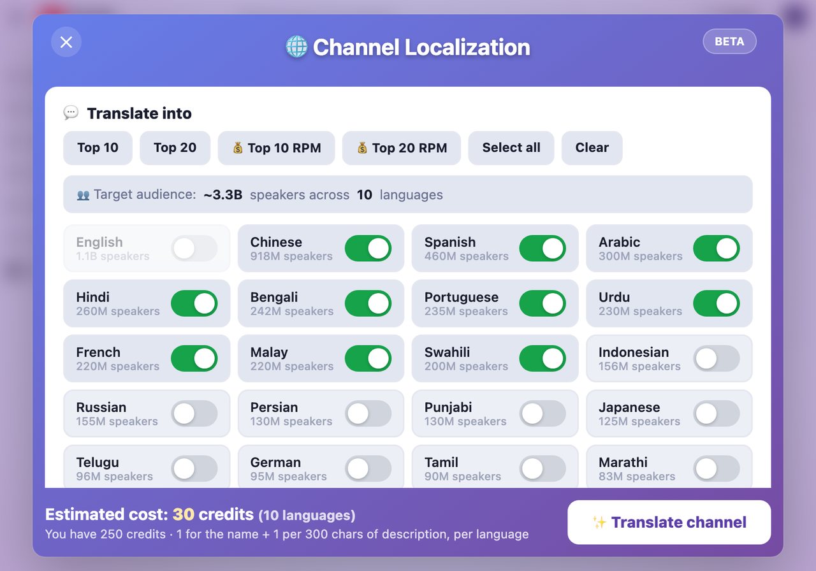This screenshot has width=816, height=571.
Task: Switch off Arabic language
Action: click(716, 249)
